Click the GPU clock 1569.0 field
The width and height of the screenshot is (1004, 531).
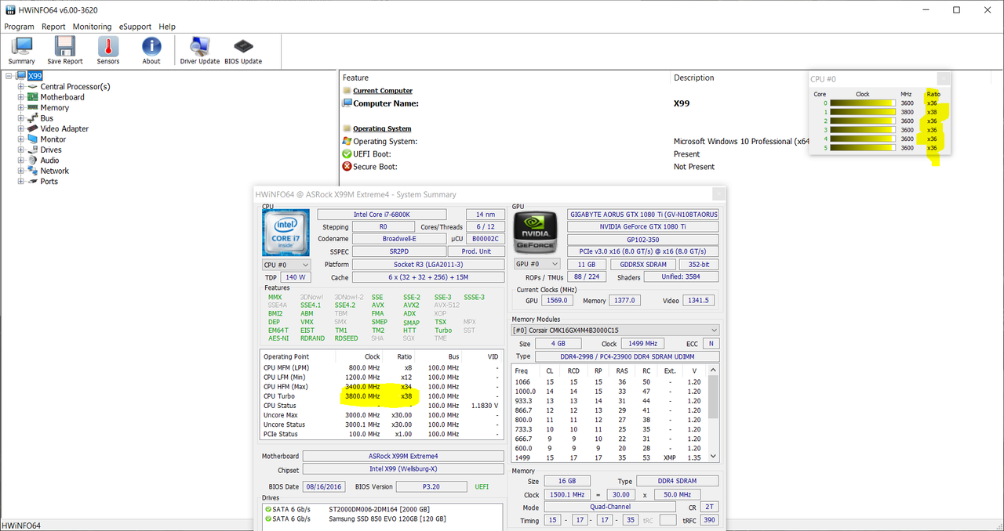pos(558,301)
